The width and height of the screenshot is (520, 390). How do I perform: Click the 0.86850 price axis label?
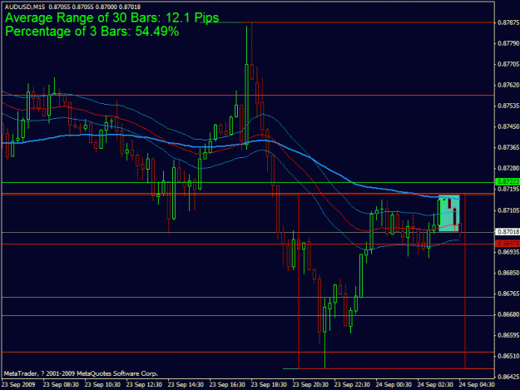coord(508,273)
